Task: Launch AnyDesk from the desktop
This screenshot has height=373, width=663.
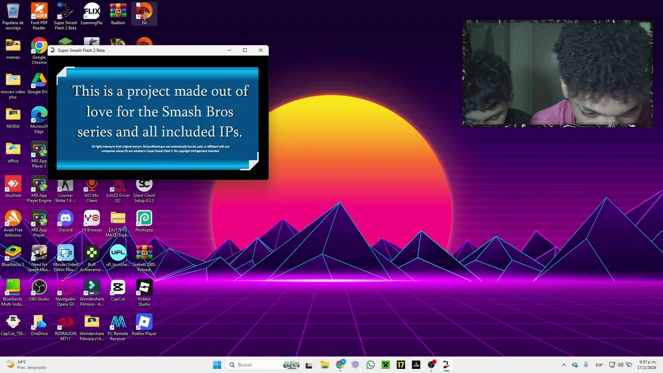Action: (13, 187)
